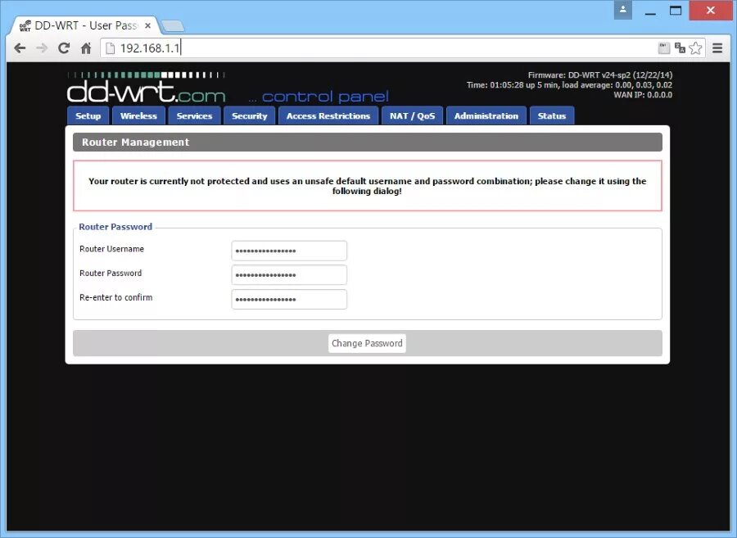Open the Administration tab
Screen dimensions: 737x538
click(486, 115)
